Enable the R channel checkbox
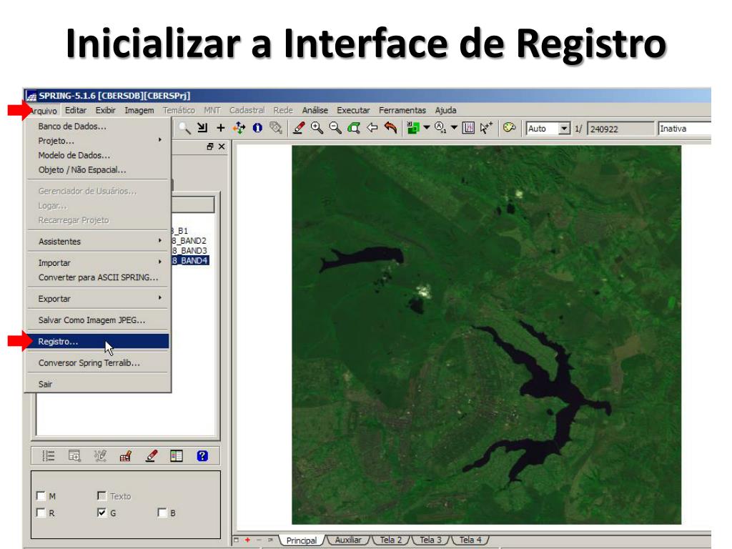This screenshot has width=732, height=549. coord(41,513)
